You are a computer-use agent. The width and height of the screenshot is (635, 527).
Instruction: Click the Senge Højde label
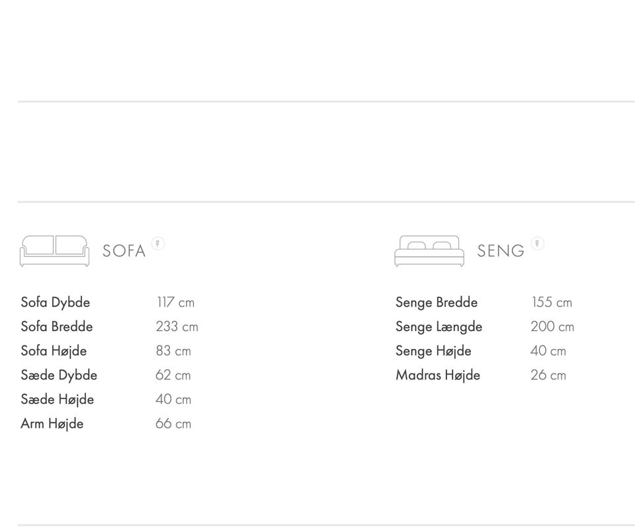click(x=433, y=351)
